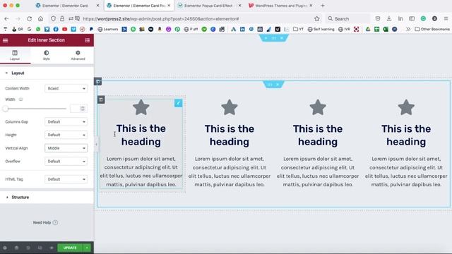The height and width of the screenshot is (254, 452).
Task: Switch to the first Elementor Card browser tab
Action: [65, 6]
